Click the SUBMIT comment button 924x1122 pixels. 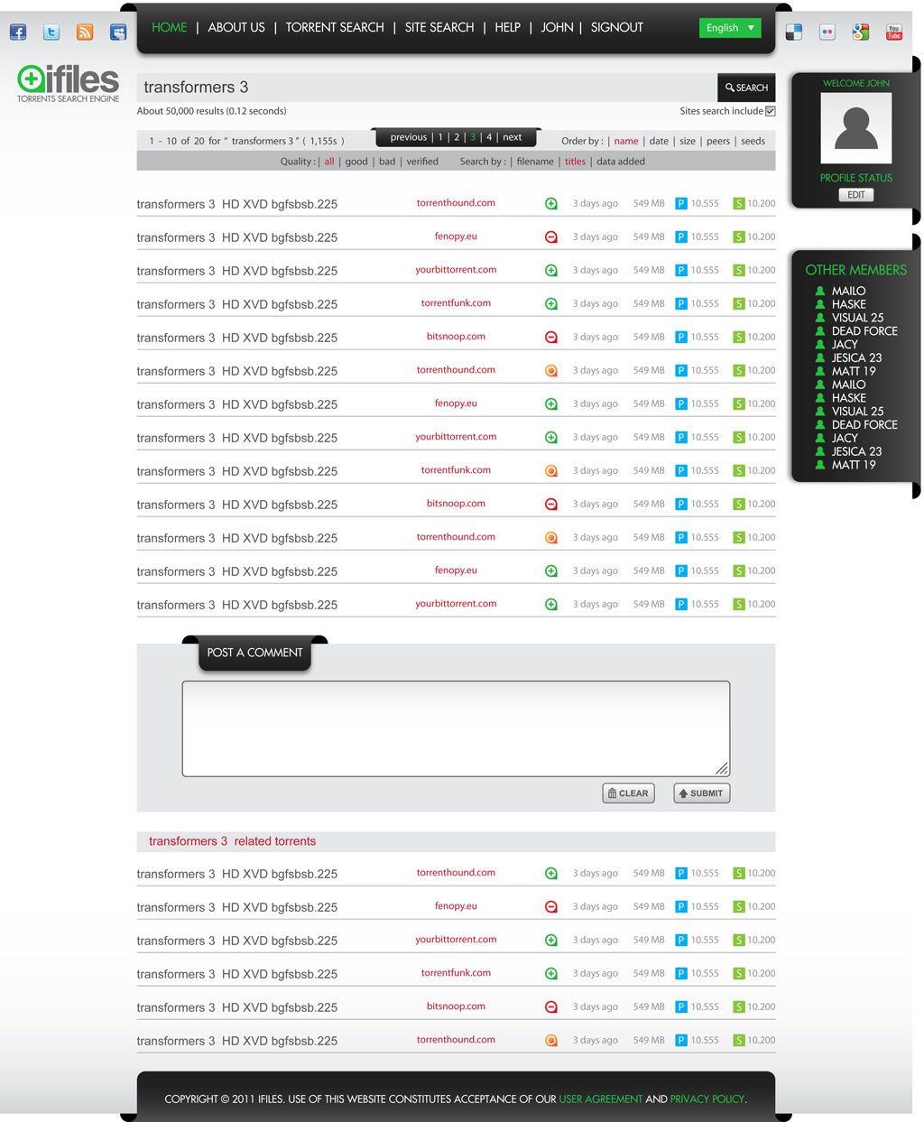coord(702,793)
